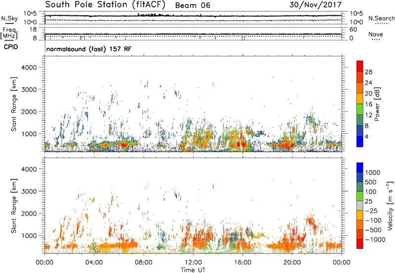Click the 'normalsound (fast) 157 RF' text
The image size is (395, 273).
point(89,49)
